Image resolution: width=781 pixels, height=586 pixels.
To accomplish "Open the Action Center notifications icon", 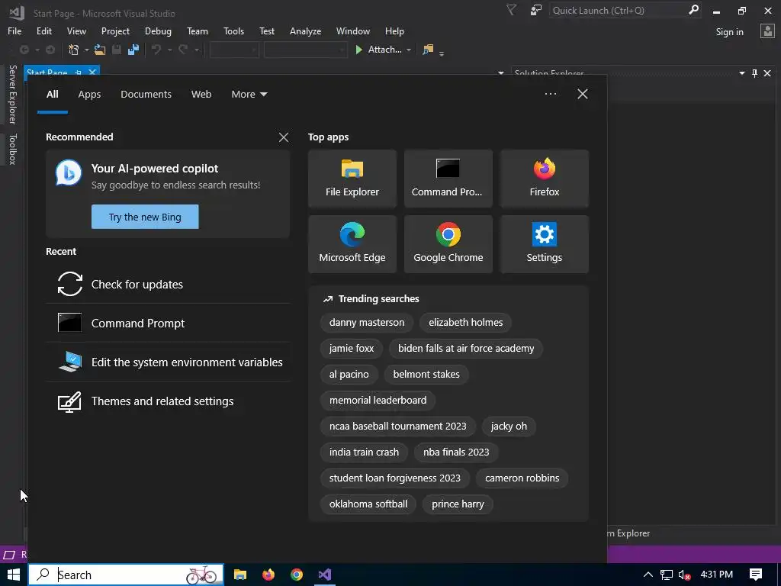I will click(756, 575).
